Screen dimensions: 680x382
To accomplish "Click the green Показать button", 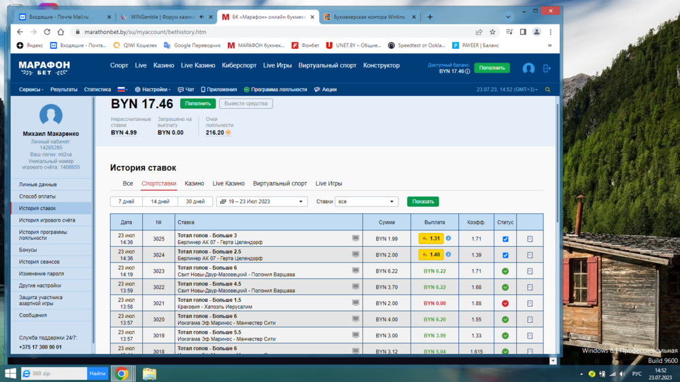I will point(422,202).
